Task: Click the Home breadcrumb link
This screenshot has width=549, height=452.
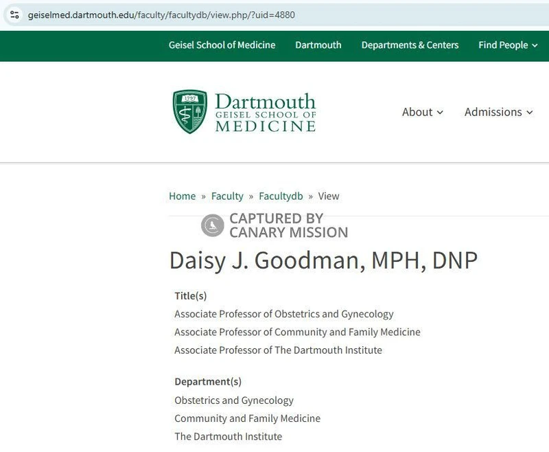Action: (181, 196)
